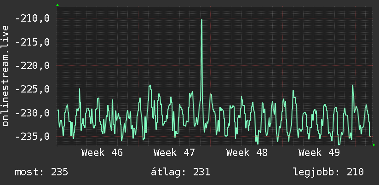The height and width of the screenshot is (185, 379).
Task: Click the tall spike peak in Week 47
Action: point(201,20)
